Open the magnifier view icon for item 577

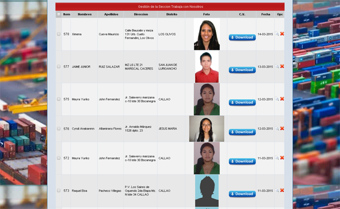tap(278, 66)
